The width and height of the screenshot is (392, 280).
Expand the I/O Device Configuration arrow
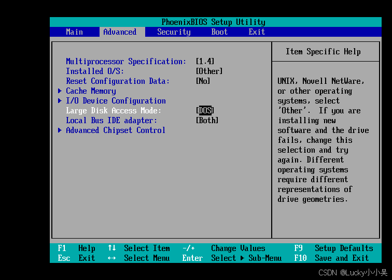coord(60,100)
